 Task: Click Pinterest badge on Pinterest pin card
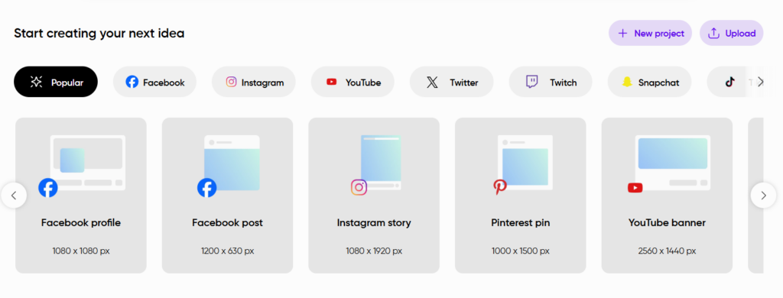coord(500,187)
